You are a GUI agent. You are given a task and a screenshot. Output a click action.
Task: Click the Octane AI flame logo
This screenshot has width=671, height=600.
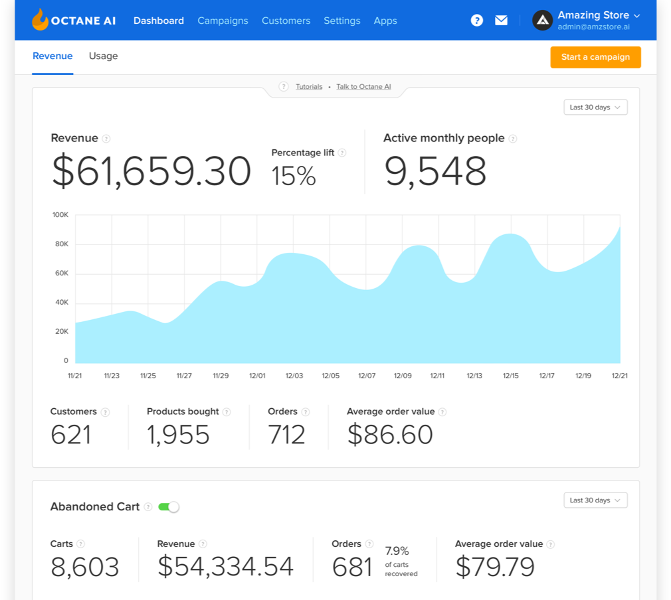coord(39,19)
